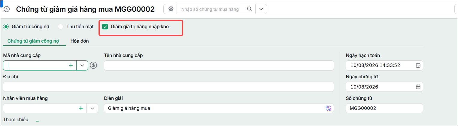Select the Giảm trừ công nợ radio option
Screen dimensions: 458x126
click(6, 26)
